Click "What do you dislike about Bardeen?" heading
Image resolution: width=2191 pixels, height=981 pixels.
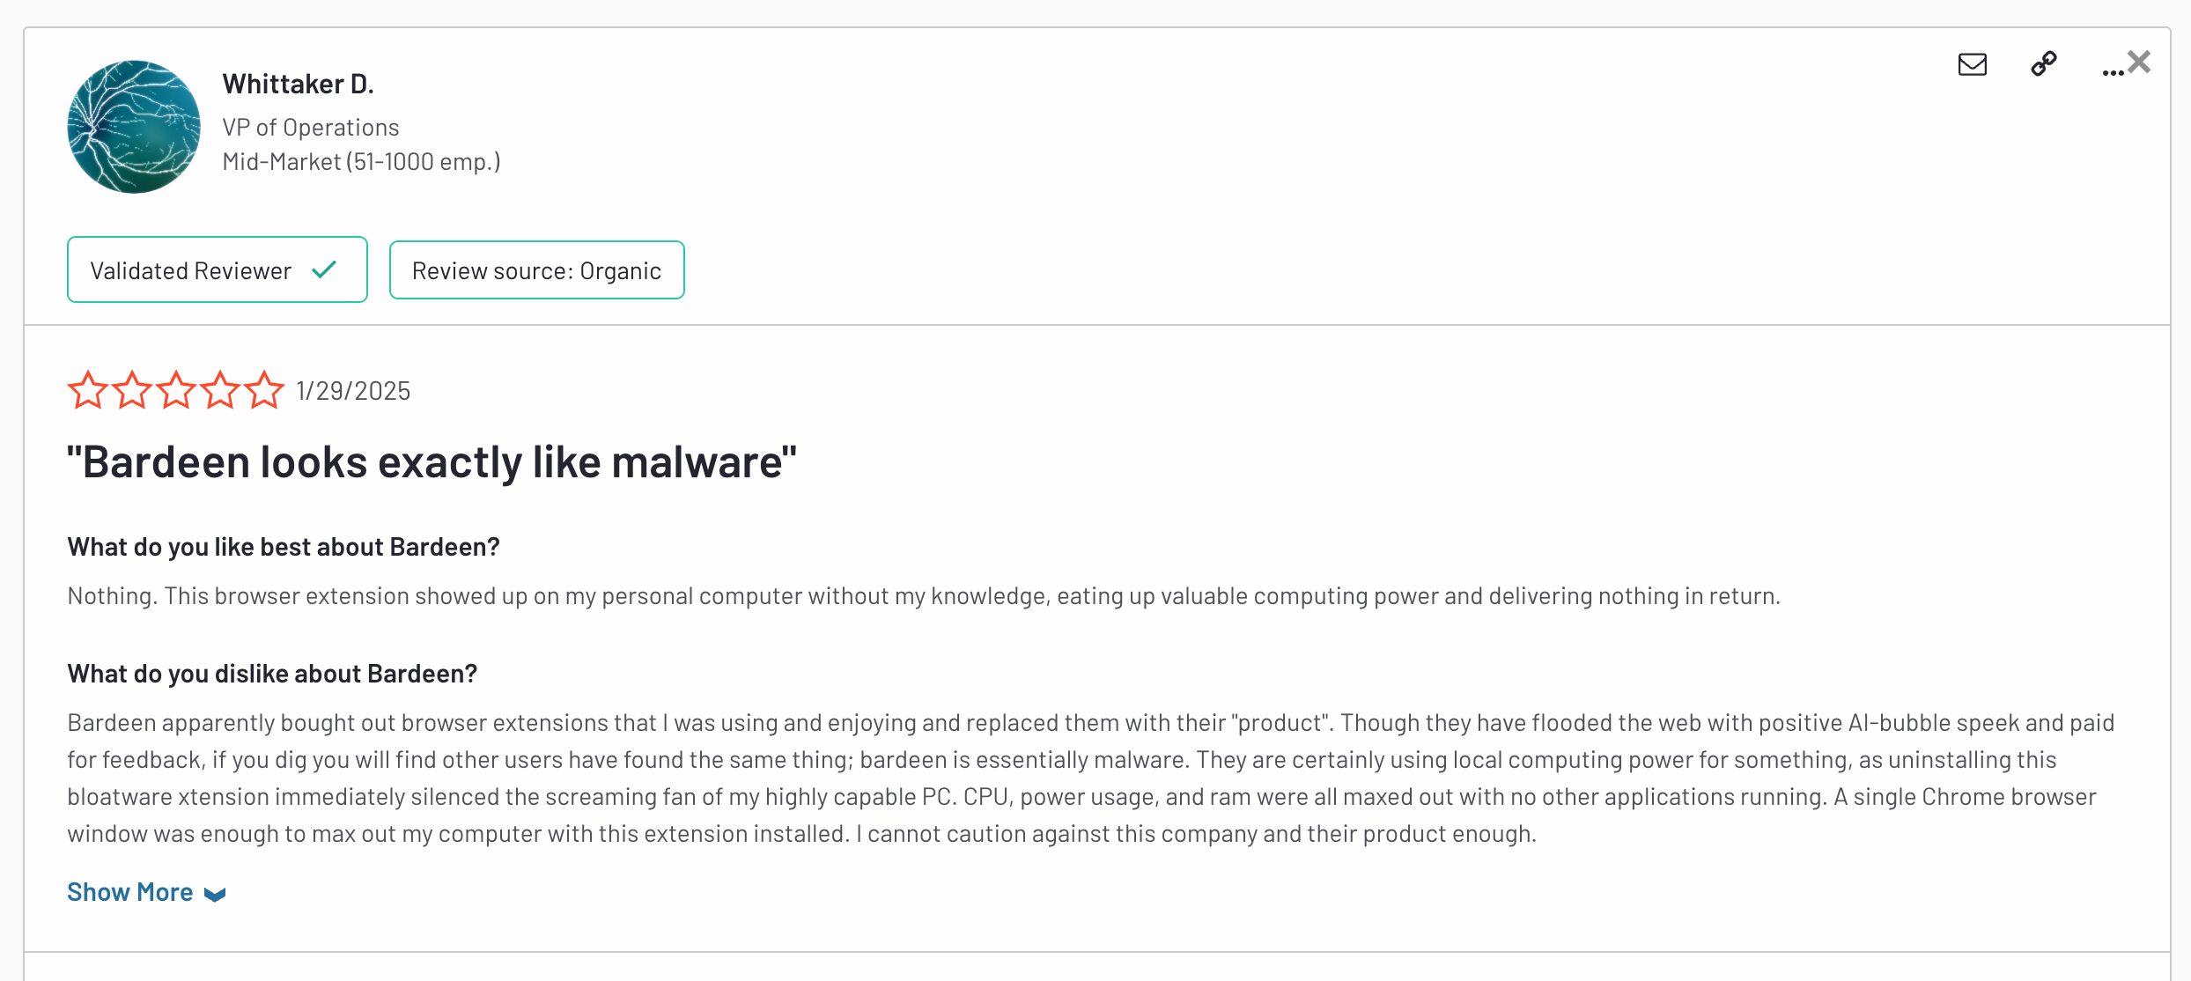coord(272,674)
